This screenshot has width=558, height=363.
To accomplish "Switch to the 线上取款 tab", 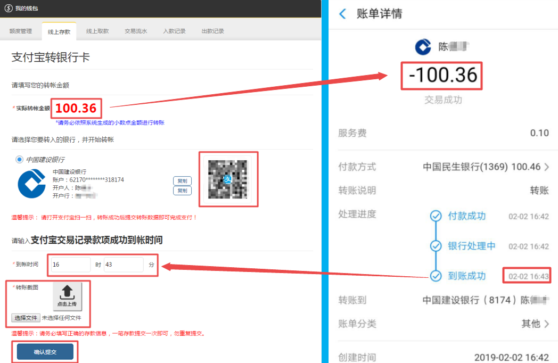I will tap(97, 31).
